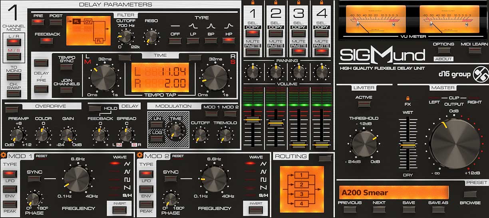Activate the limiter ACTIVE button

click(x=364, y=105)
